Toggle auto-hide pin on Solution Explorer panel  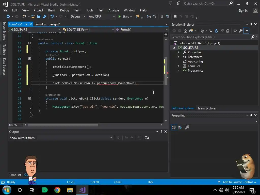251,24
